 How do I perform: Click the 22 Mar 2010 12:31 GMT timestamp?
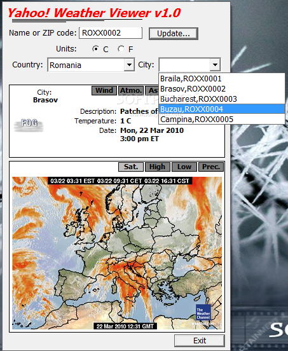(x=125, y=326)
